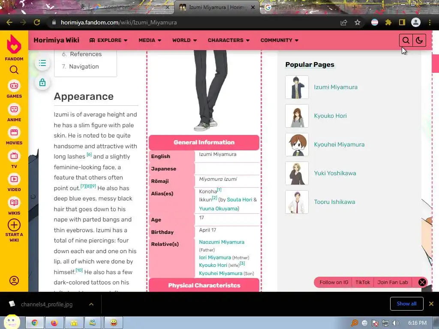Expand the Media menu
The width and height of the screenshot is (439, 329).
click(150, 40)
